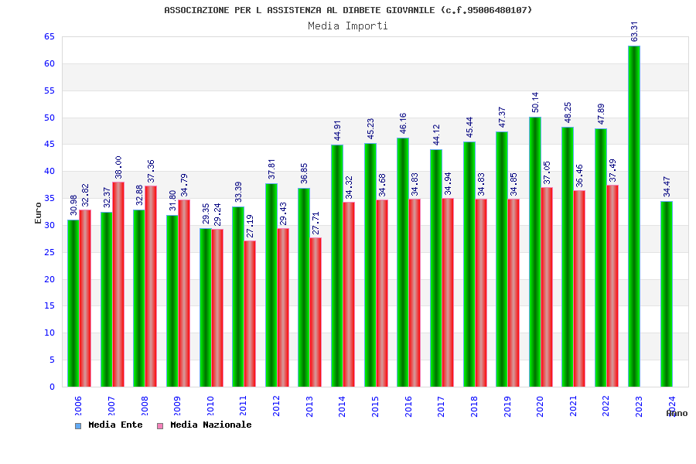
Task: Click the x-axis year label "2009"
Action: click(x=177, y=406)
